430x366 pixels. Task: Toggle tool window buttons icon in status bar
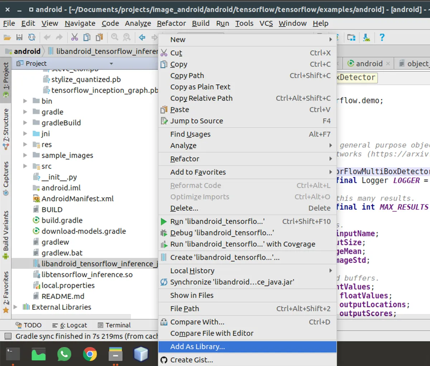pyautogui.click(x=8, y=336)
